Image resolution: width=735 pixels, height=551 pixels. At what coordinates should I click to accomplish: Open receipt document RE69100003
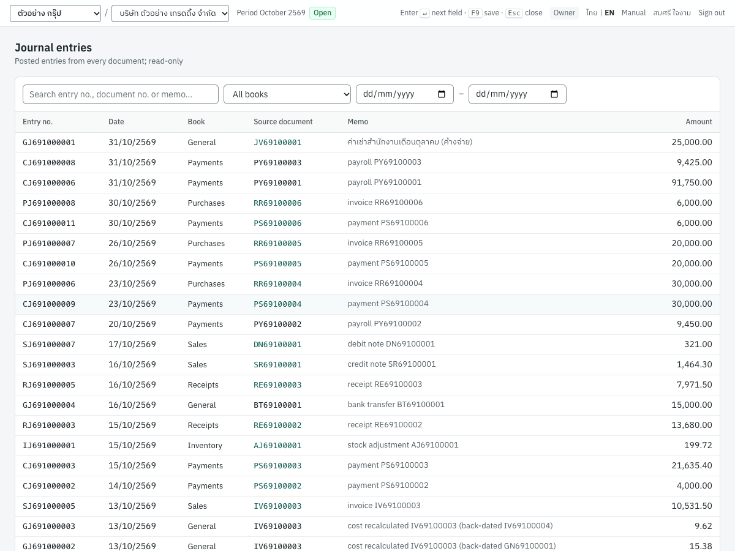pos(277,385)
